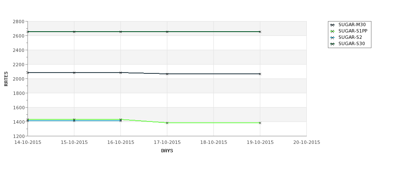
Task: Click SUGAR-S30 data point on 19-10-2015
Action: (x=260, y=32)
